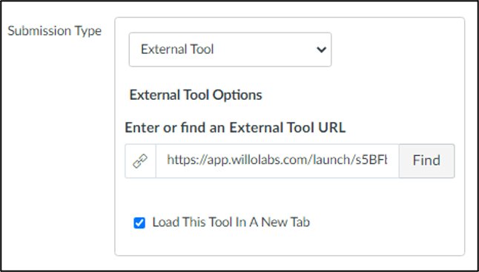Find an external tool via Find button
This screenshot has height=272, width=479.
(426, 161)
